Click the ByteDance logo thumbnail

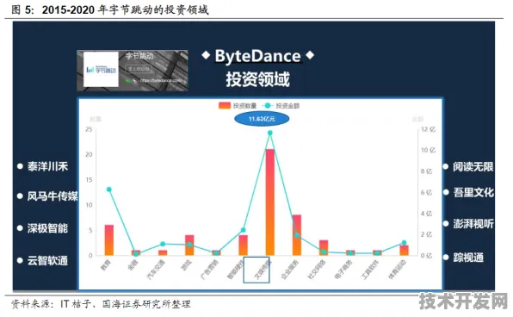point(101,70)
